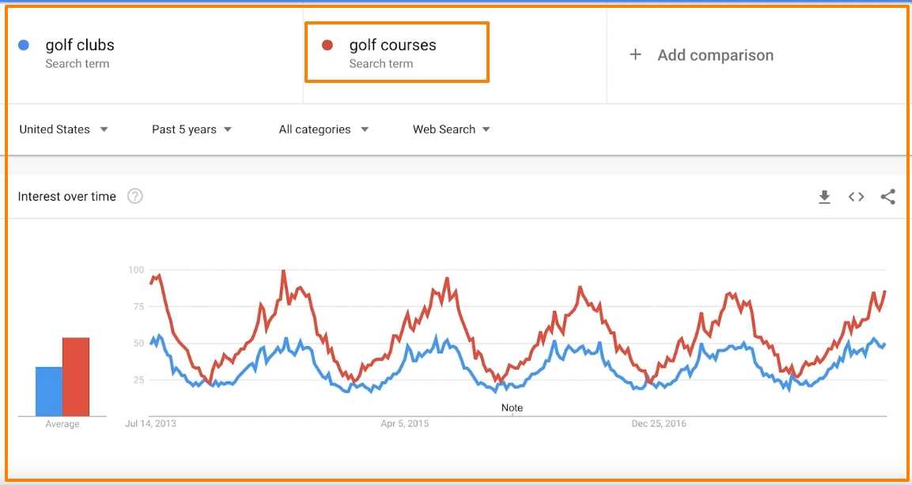The width and height of the screenshot is (912, 485).
Task: Click the help question mark icon
Action: coord(135,197)
